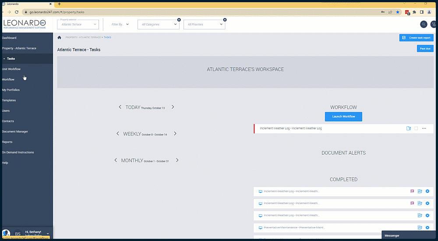
Task: Open the comment icon on the topmost completed row
Action: (412, 191)
